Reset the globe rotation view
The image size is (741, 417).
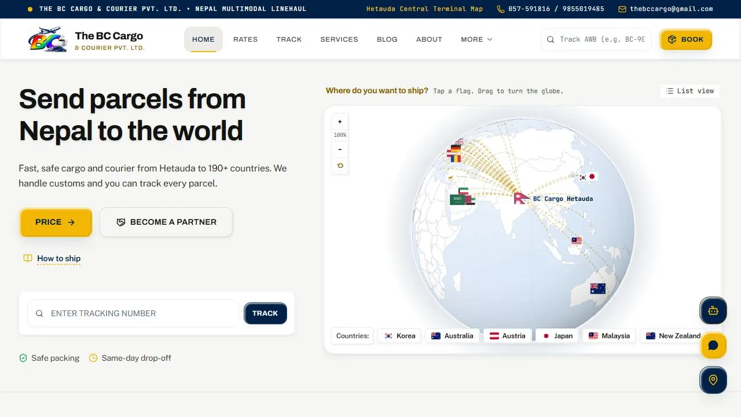pos(340,166)
